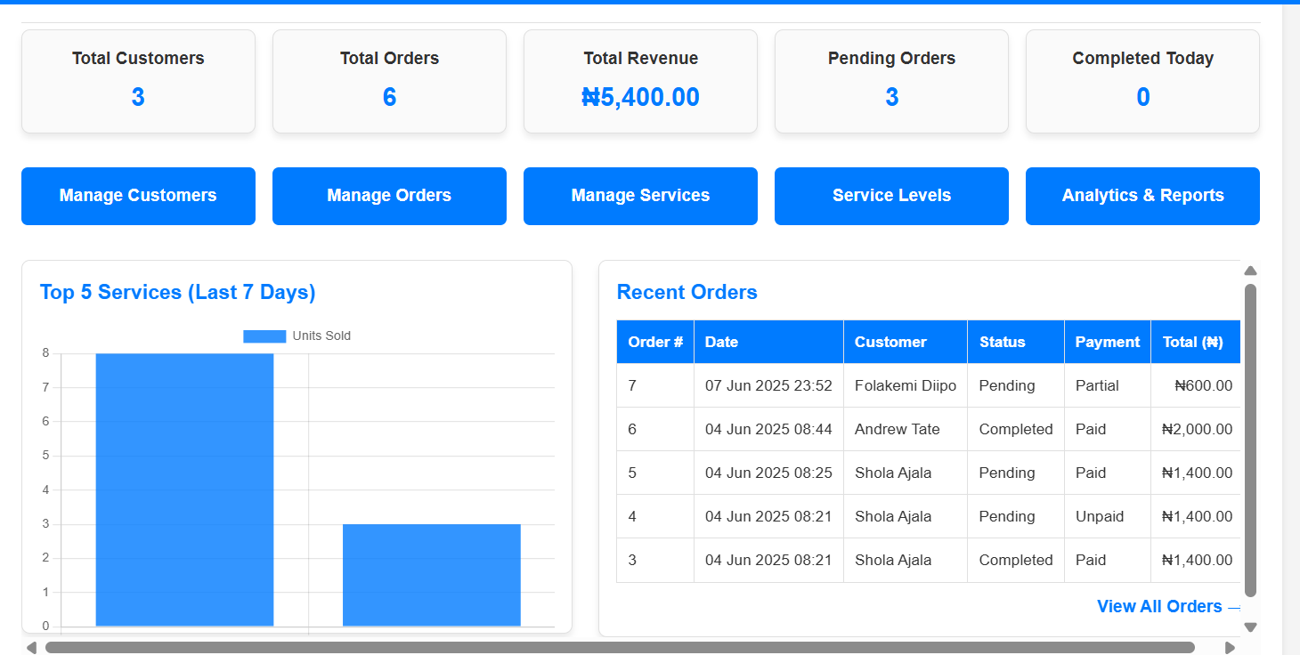Select the Order # column header
This screenshot has height=655, width=1300.
pyautogui.click(x=655, y=342)
